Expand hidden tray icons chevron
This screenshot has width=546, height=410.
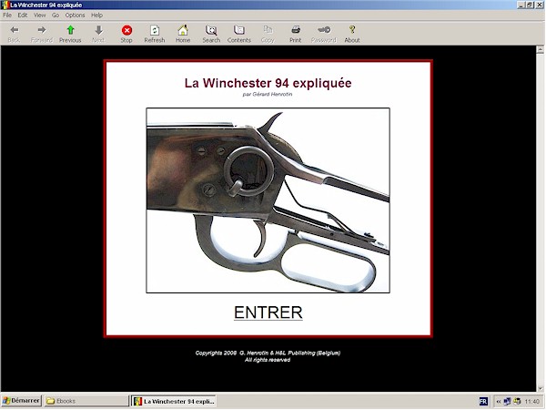point(499,401)
